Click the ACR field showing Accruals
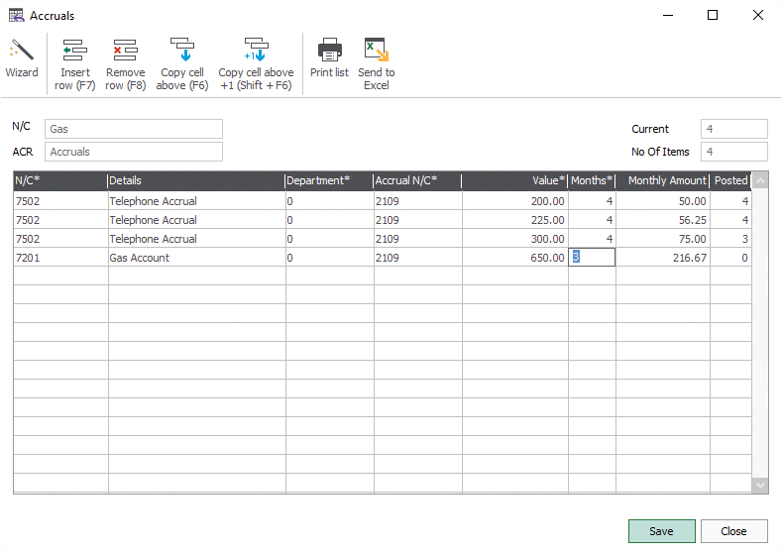The image size is (782, 552). [x=134, y=152]
